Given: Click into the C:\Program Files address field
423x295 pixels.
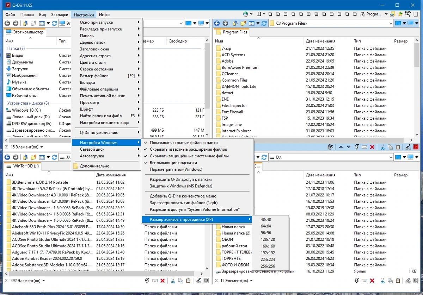Looking at the screenshot, I should (x=331, y=23).
